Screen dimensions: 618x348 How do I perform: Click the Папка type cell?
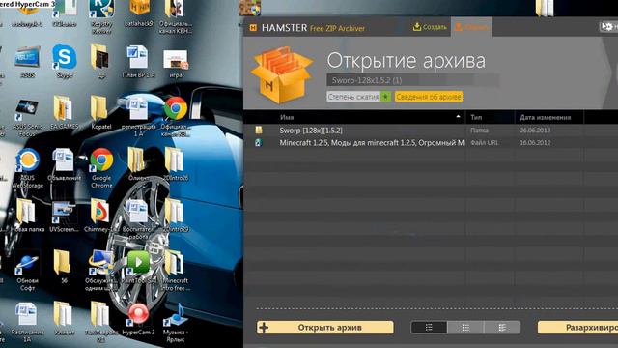[x=479, y=130]
